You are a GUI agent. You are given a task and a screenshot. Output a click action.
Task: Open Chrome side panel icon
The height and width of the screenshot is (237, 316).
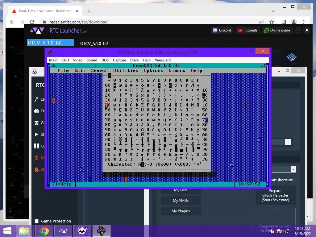(x=284, y=22)
